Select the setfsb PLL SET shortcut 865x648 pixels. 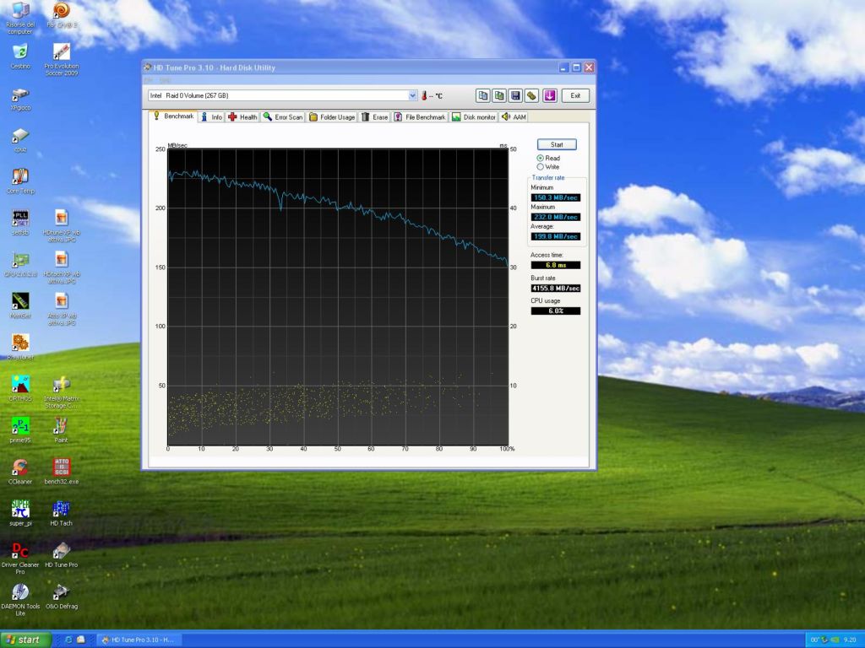click(20, 223)
